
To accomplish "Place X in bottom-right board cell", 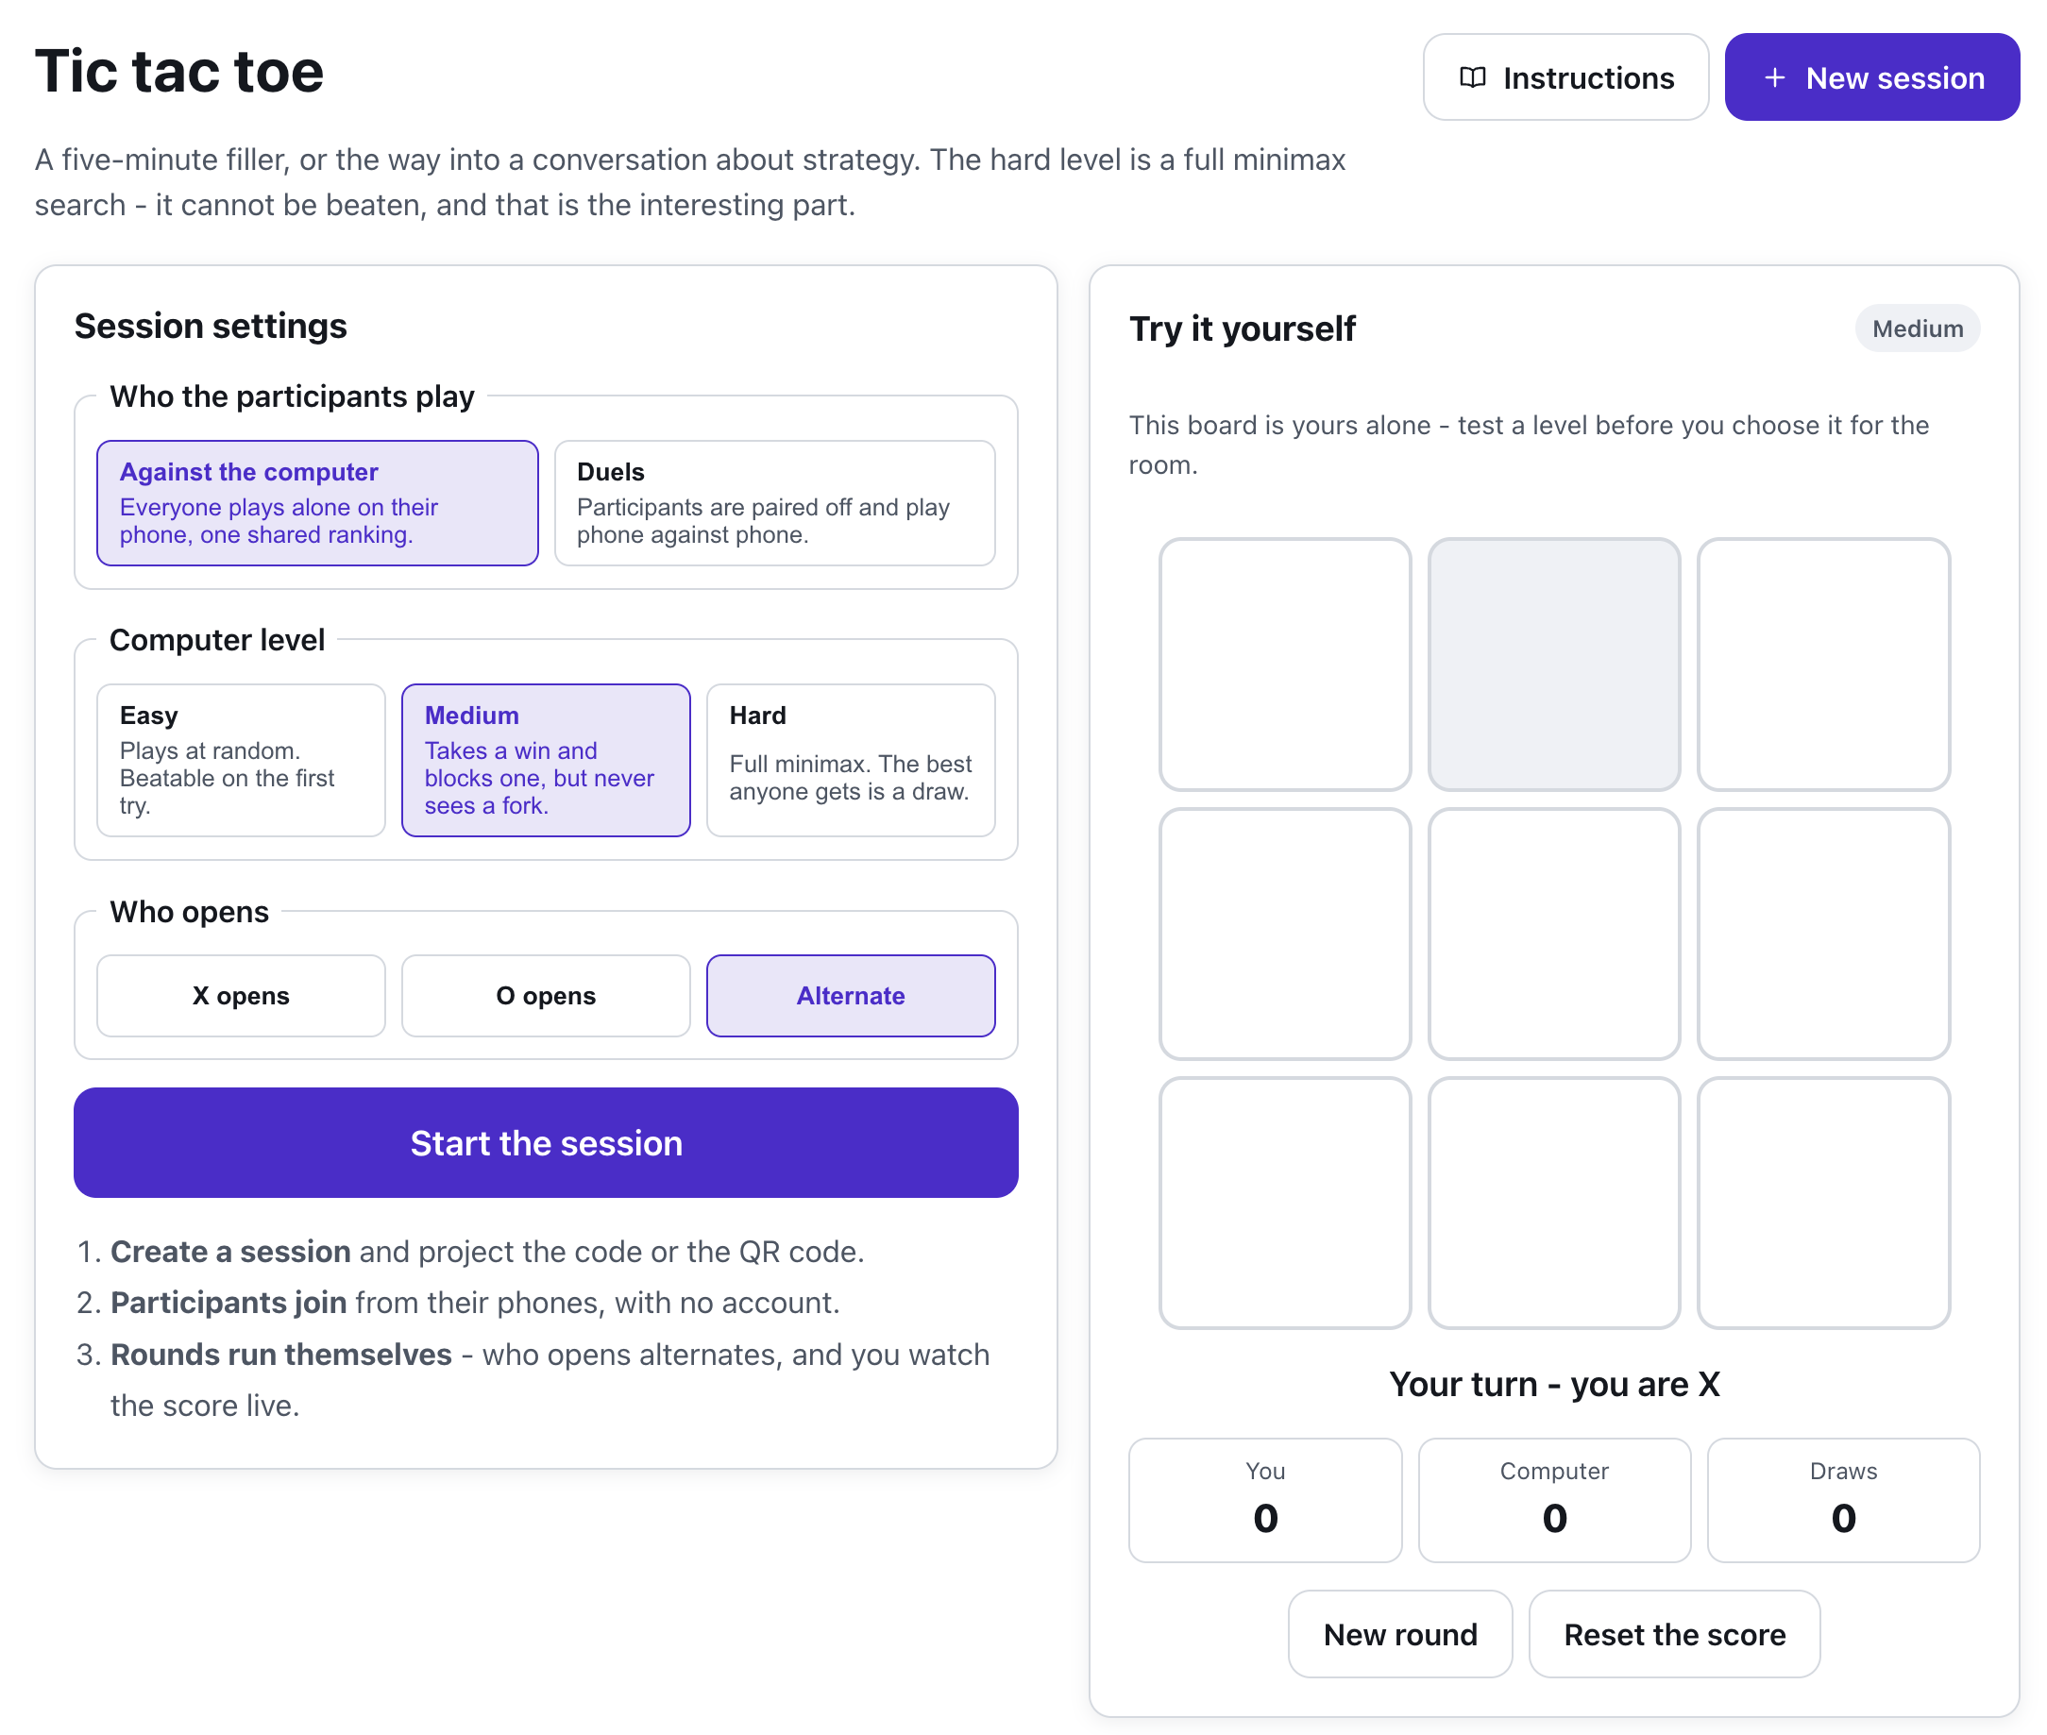I will pyautogui.click(x=1824, y=1203).
